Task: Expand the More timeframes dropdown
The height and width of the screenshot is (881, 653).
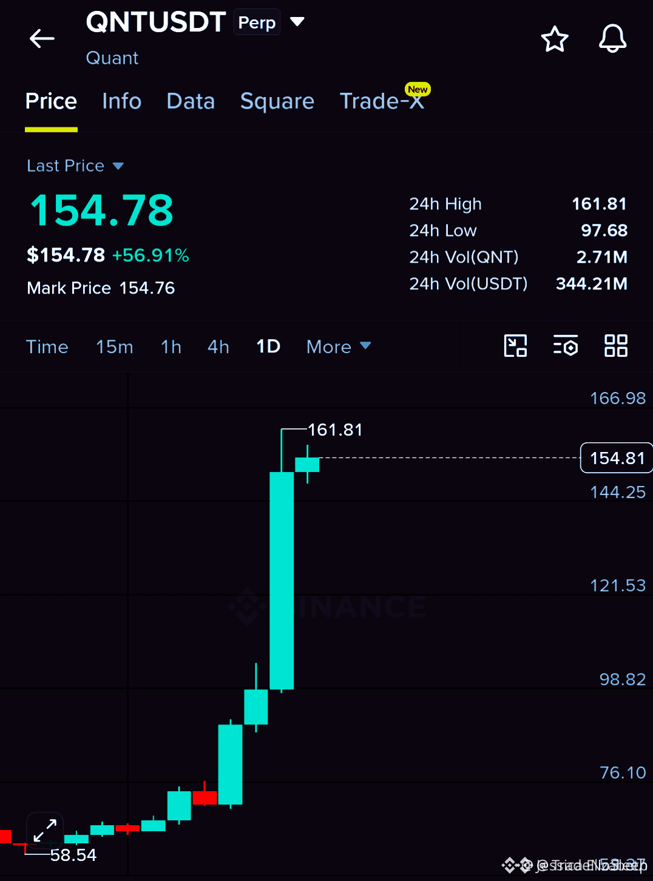Action: click(339, 346)
